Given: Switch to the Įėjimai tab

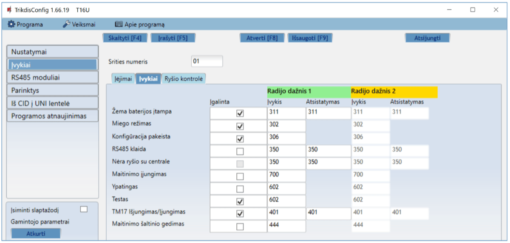Looking at the screenshot, I should 123,79.
